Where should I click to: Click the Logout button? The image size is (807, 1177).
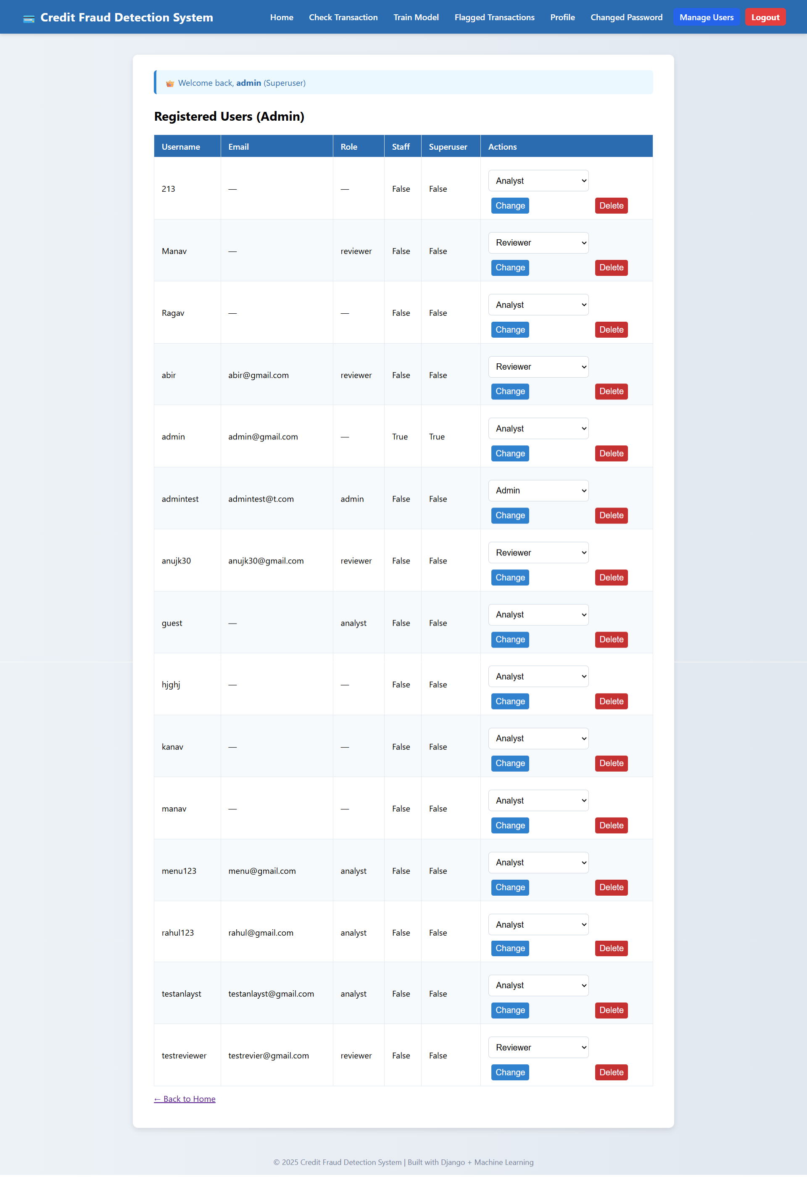(765, 17)
